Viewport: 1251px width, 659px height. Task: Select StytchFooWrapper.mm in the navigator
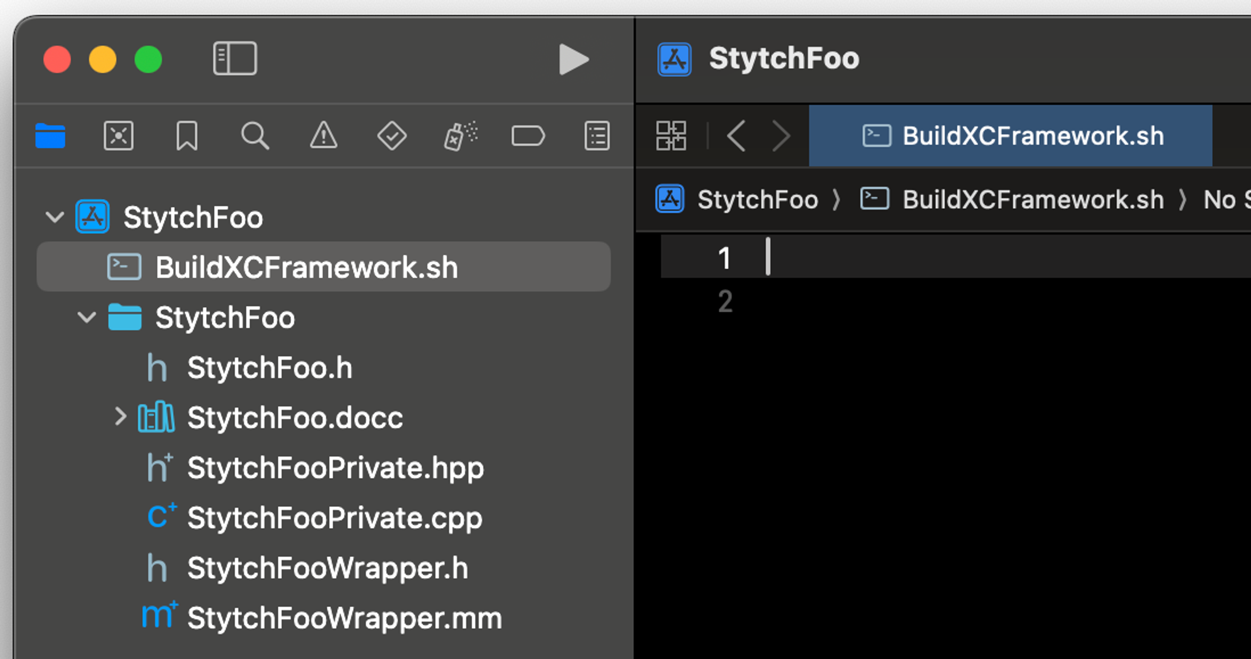click(344, 618)
